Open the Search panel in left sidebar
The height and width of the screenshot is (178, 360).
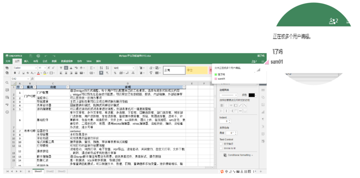tap(7, 82)
